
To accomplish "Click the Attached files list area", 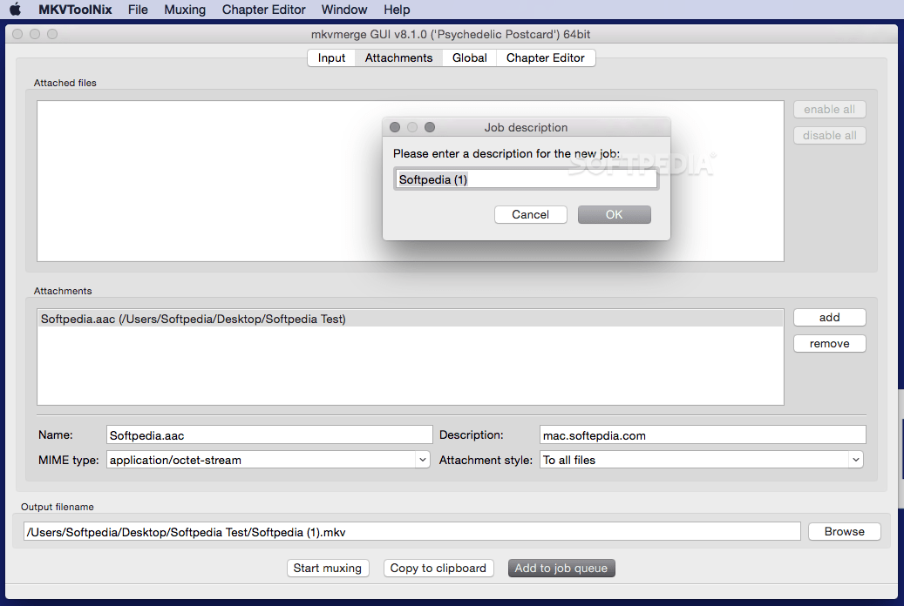I will [x=410, y=181].
